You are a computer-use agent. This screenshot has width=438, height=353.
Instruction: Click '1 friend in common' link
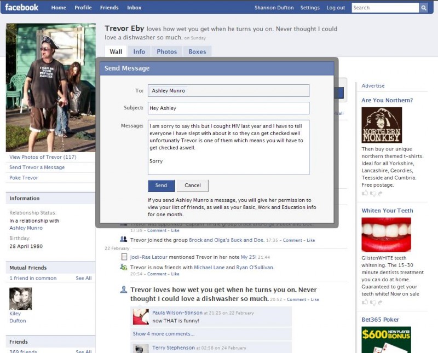(x=33, y=278)
